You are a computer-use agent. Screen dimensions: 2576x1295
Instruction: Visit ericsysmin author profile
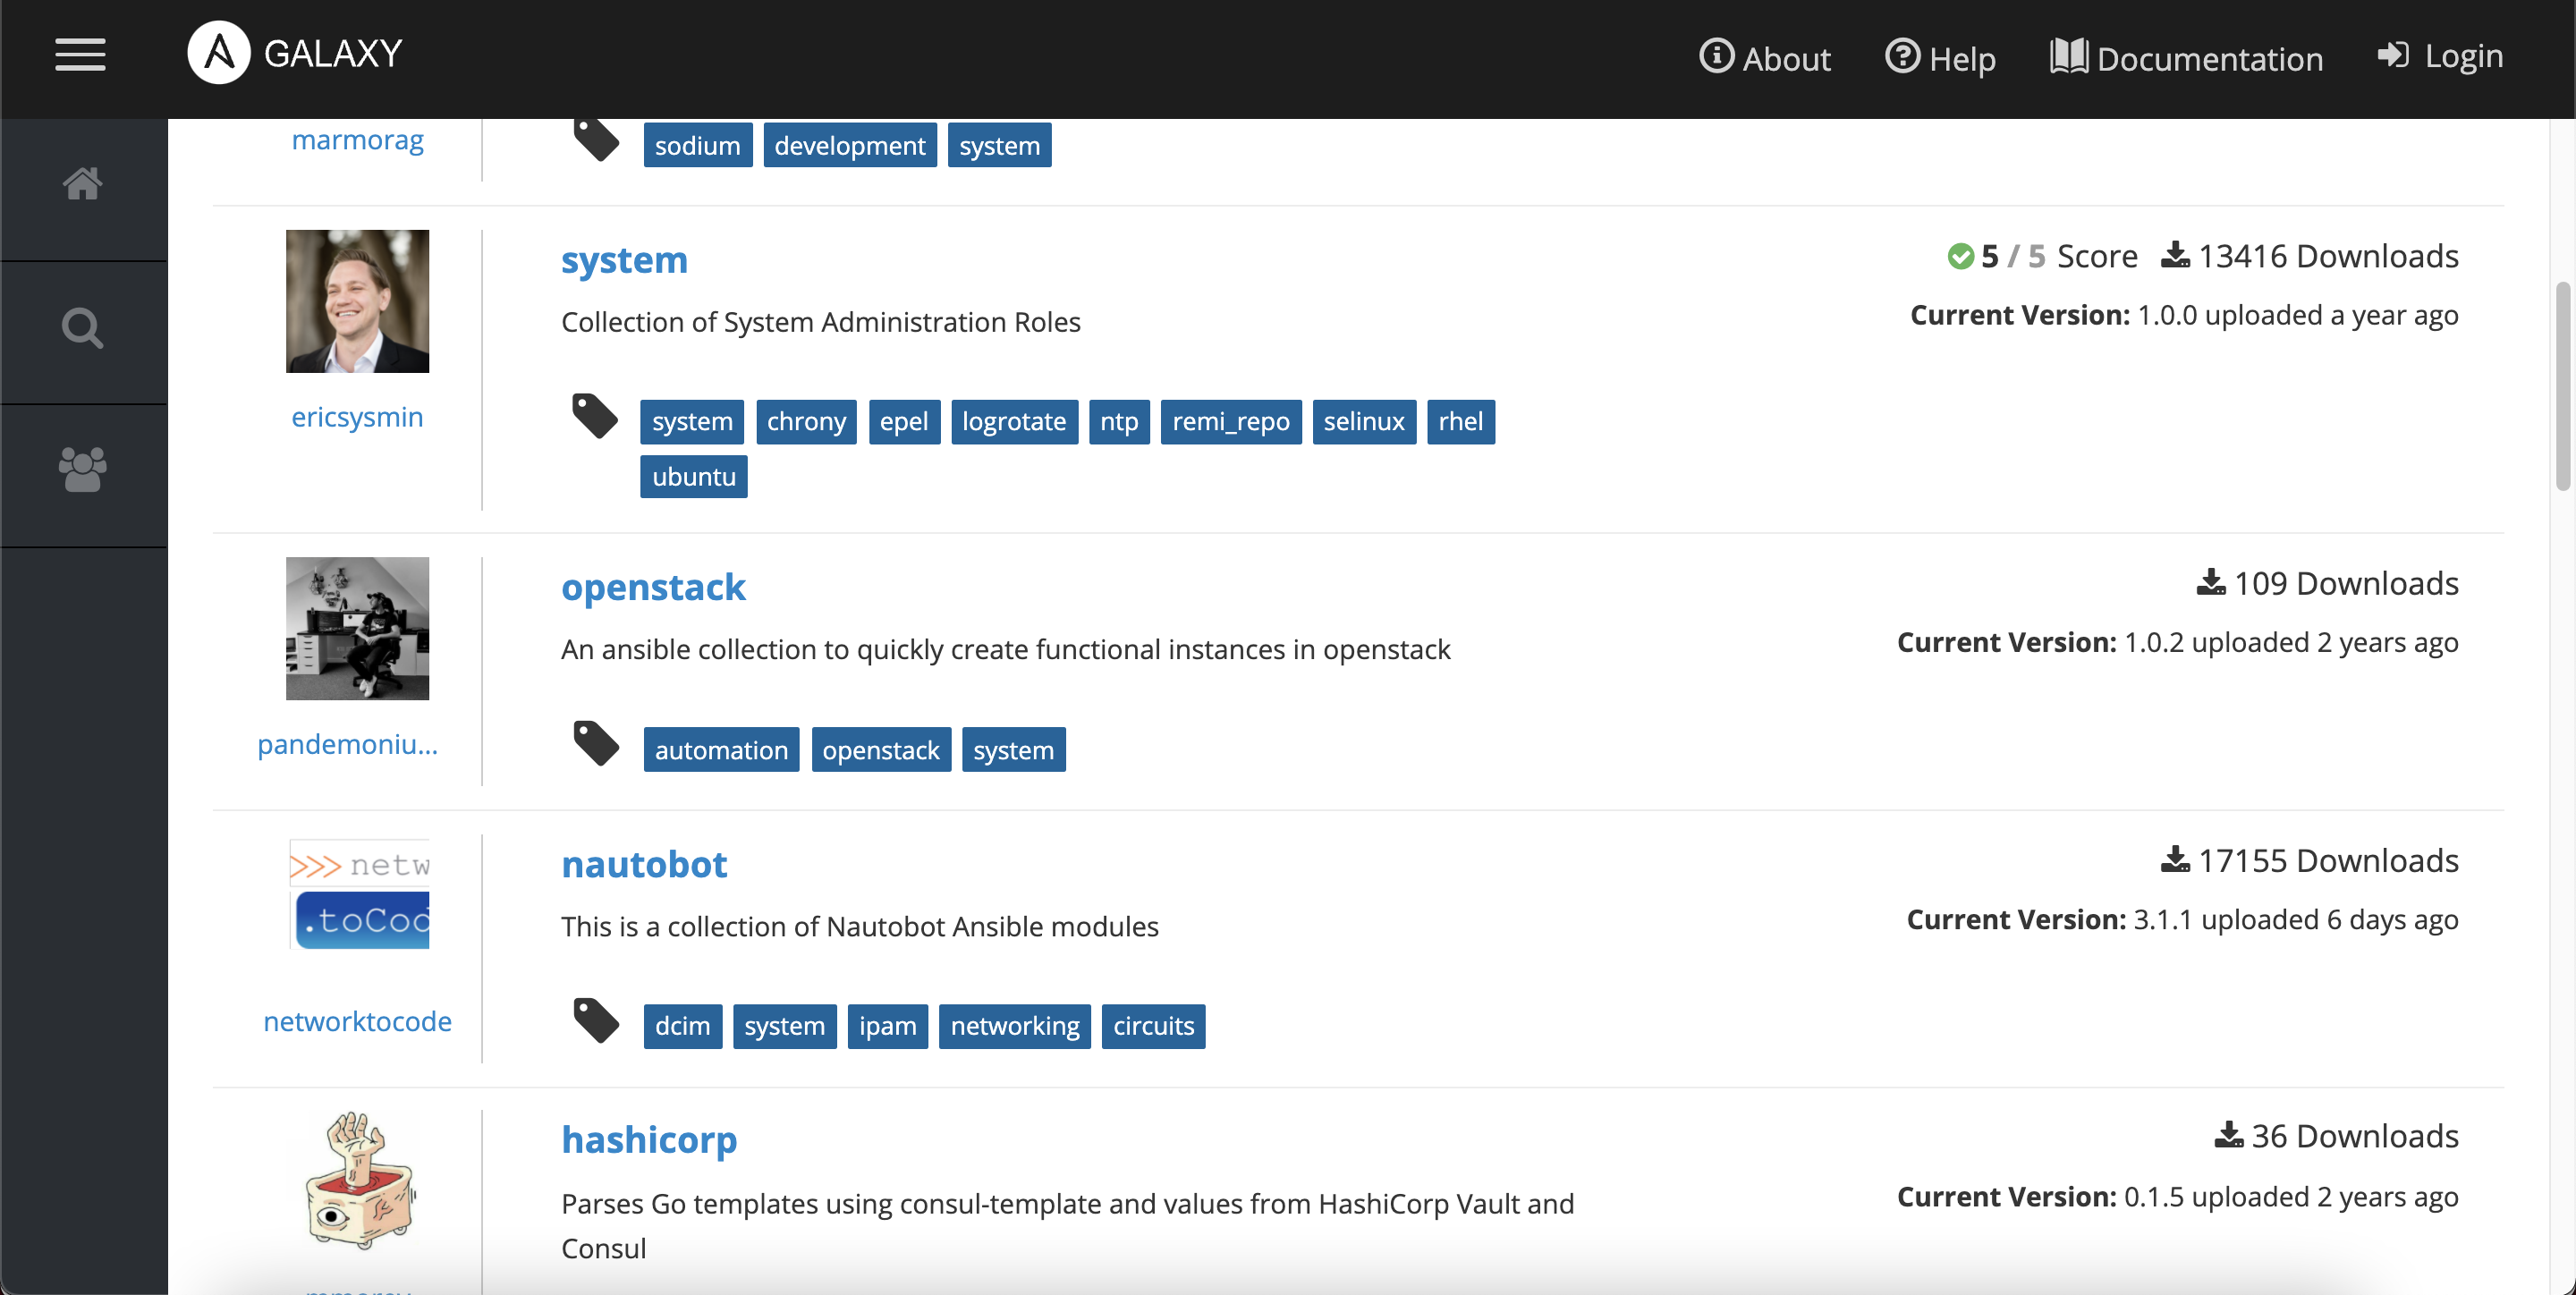[x=357, y=416]
